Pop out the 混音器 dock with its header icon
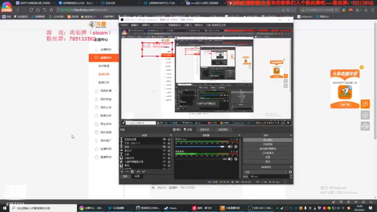Viewport: 377px width, 212px height. (239, 135)
